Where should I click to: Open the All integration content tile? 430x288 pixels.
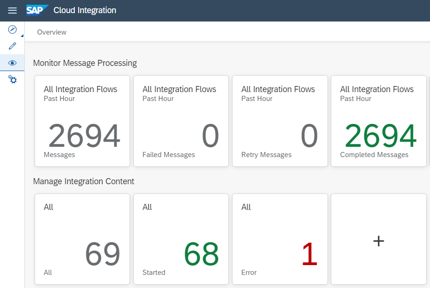point(82,239)
